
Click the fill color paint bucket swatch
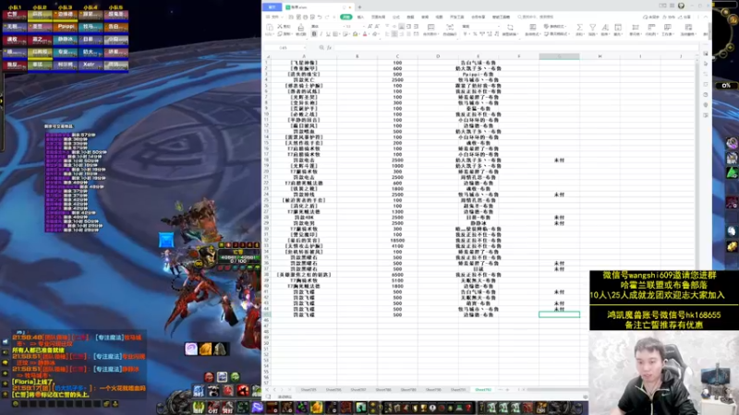(355, 34)
